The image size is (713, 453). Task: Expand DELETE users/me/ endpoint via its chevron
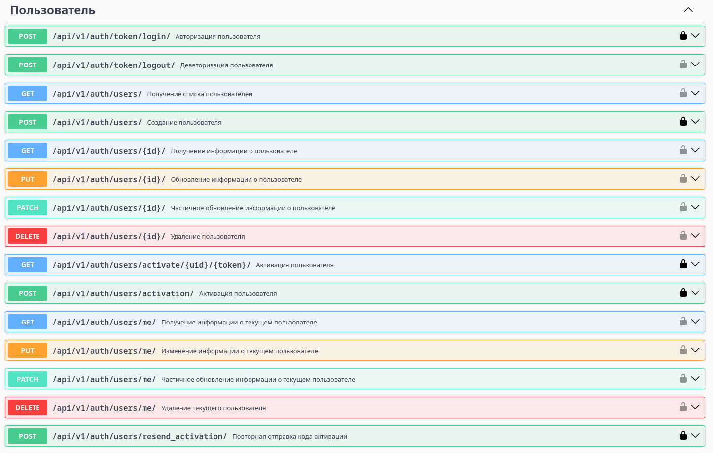click(695, 407)
